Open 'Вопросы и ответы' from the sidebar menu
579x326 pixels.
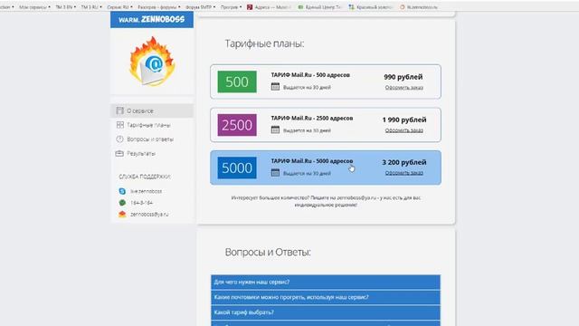tap(150, 139)
